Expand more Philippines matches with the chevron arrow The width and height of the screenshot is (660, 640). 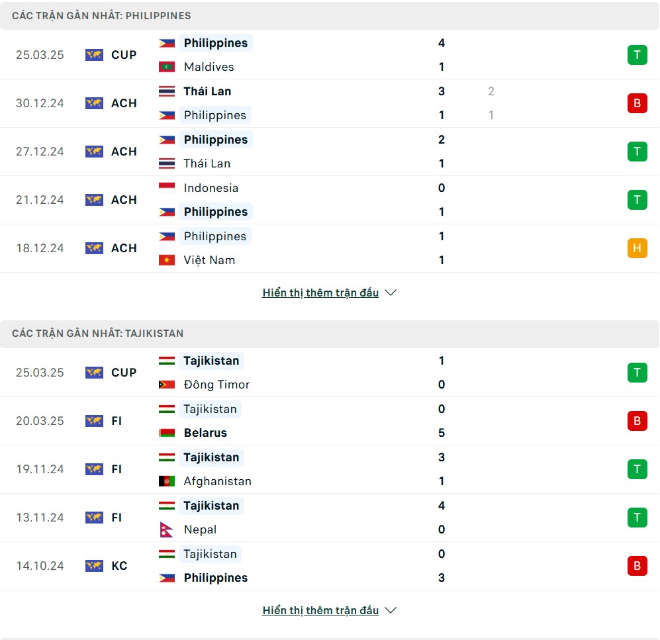pos(391,293)
